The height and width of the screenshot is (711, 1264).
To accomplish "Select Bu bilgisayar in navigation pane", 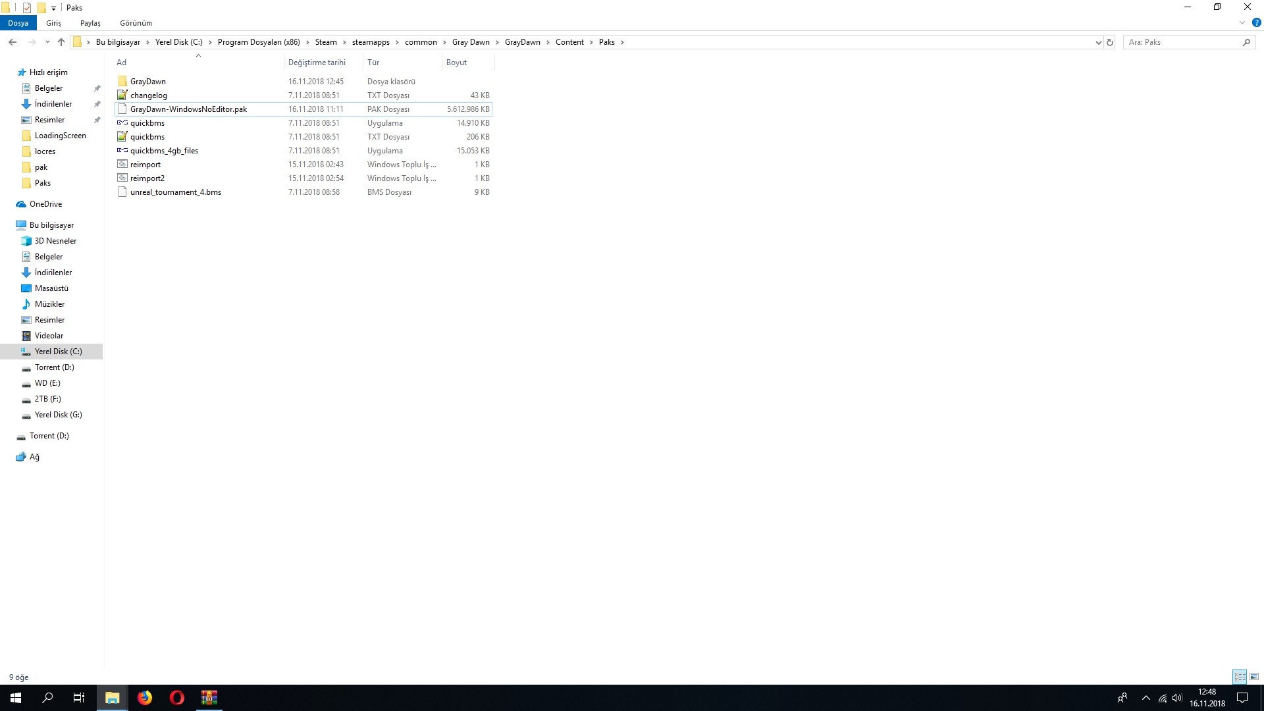I will tap(51, 225).
